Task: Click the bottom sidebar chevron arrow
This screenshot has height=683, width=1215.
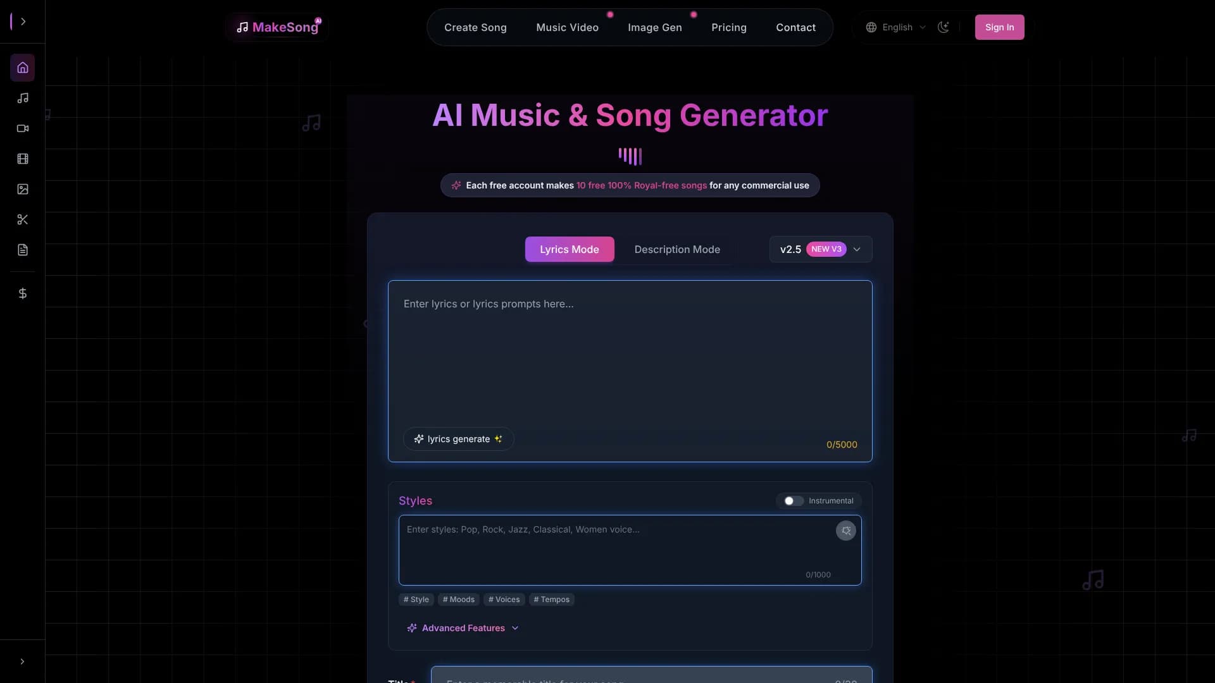Action: tap(22, 661)
